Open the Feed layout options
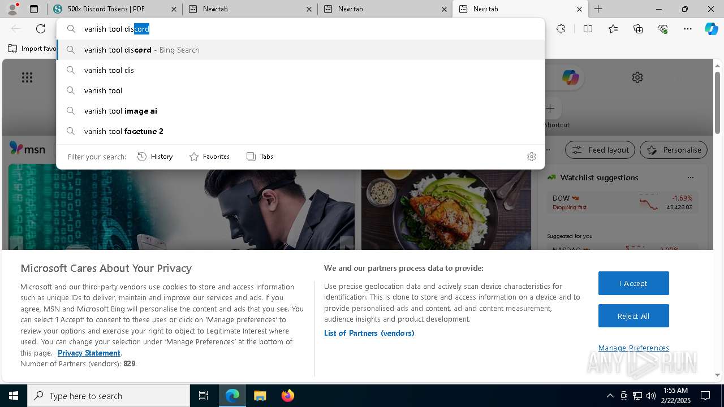The width and height of the screenshot is (724, 407). pos(600,150)
